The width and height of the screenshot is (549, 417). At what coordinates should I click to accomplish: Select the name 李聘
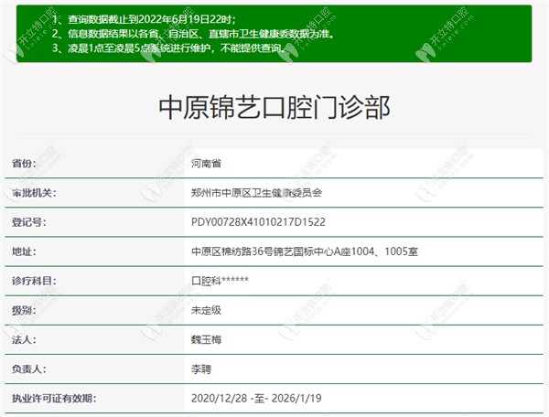coord(201,369)
